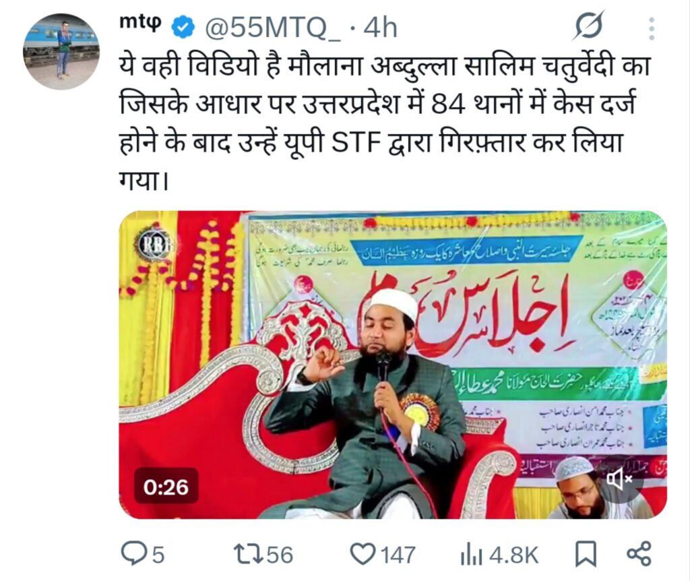Viewport: 690px width, 581px height.
Task: Open the mtφ profile avatar
Action: pyautogui.click(x=61, y=51)
